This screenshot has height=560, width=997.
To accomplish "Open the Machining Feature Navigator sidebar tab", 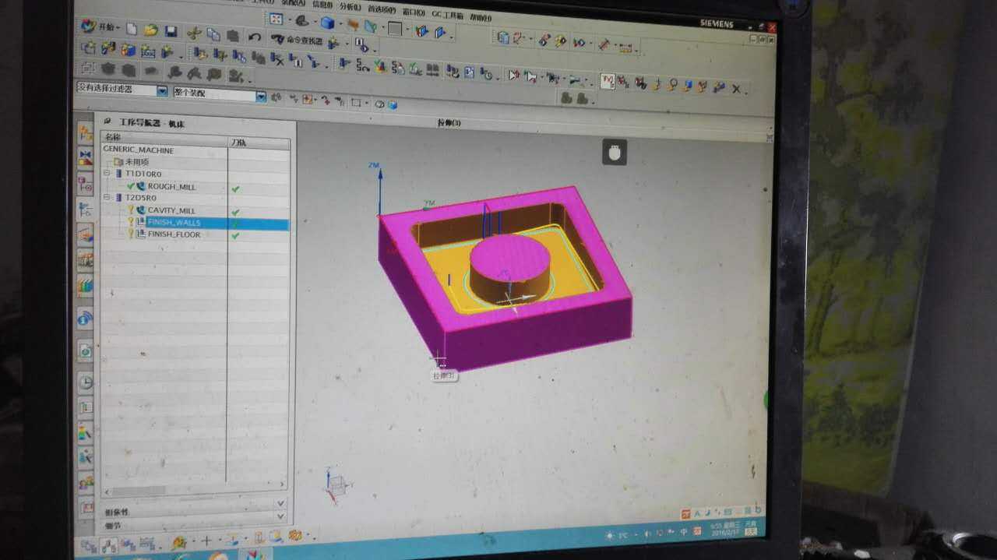I will (x=85, y=234).
